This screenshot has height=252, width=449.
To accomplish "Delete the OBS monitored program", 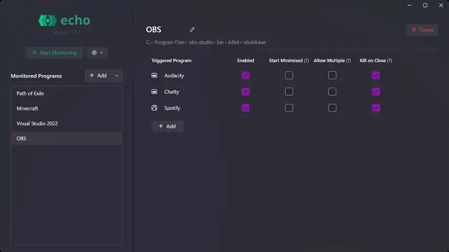I will pos(422,30).
